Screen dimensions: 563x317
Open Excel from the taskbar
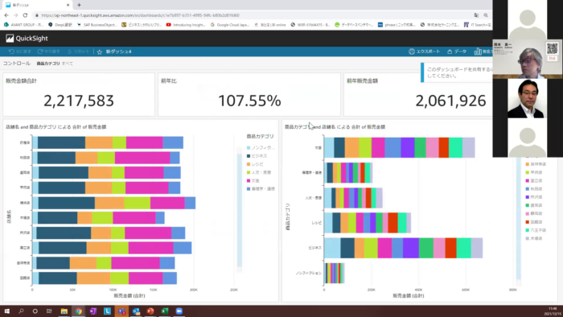(164, 311)
